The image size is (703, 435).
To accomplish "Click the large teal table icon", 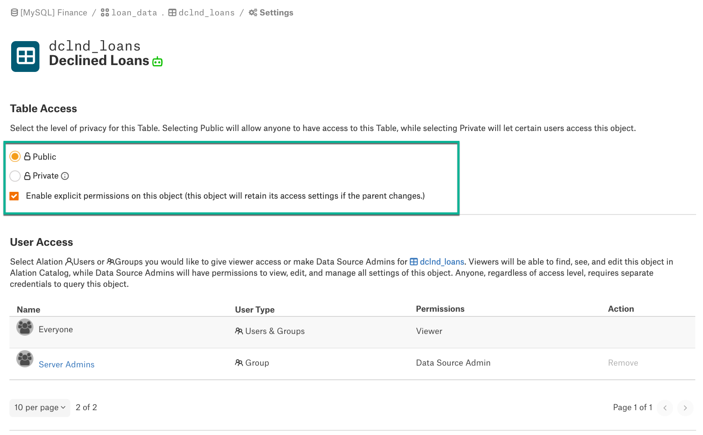I will [x=25, y=57].
